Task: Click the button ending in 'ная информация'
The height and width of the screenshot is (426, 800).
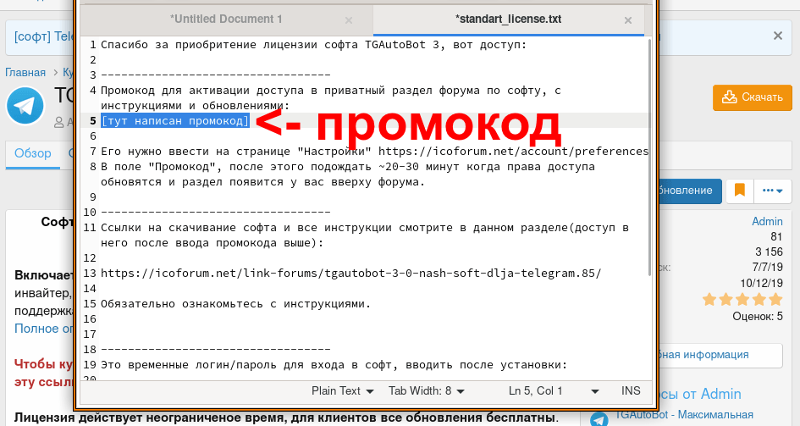Action: [720, 355]
